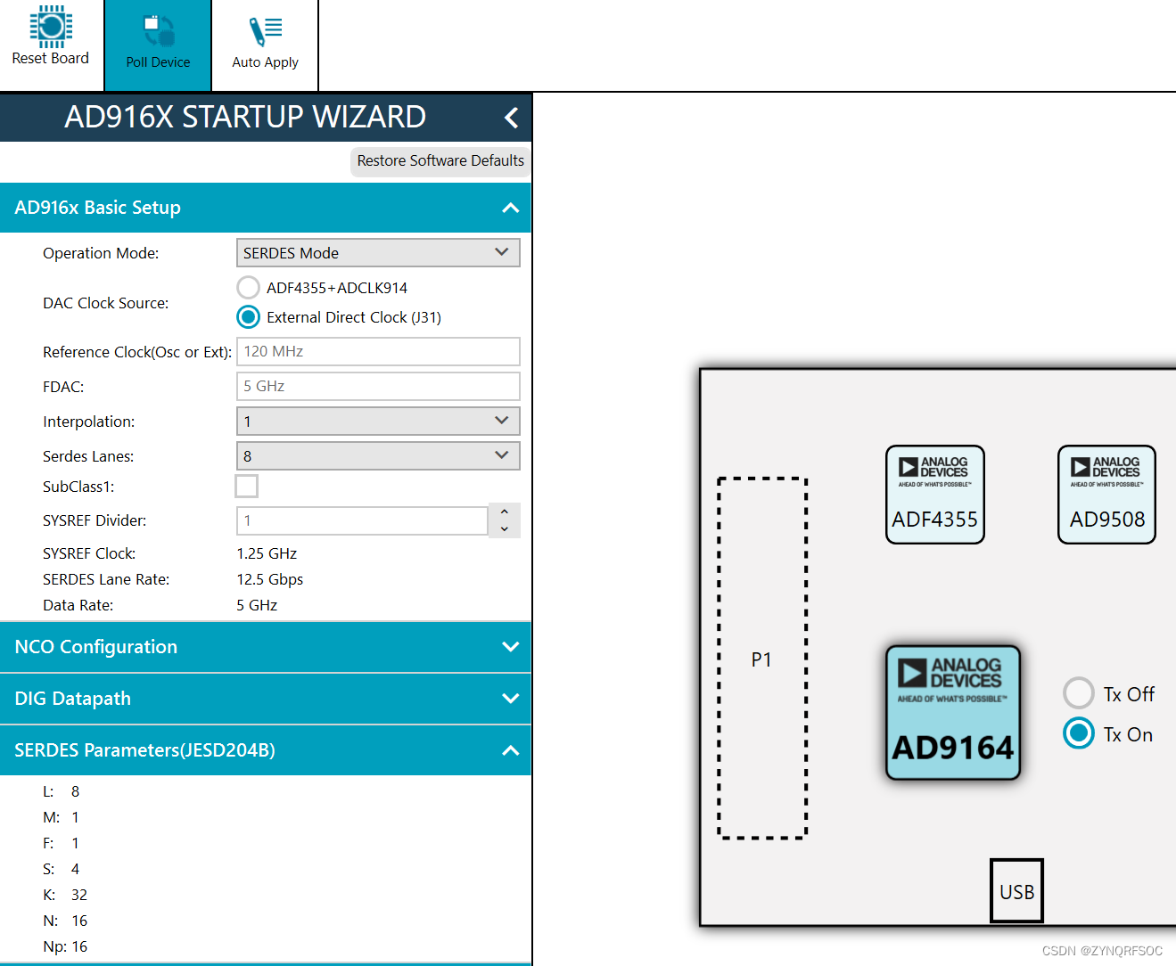Click the Data Rate value 5 GHz
The height and width of the screenshot is (966, 1176).
tap(257, 605)
